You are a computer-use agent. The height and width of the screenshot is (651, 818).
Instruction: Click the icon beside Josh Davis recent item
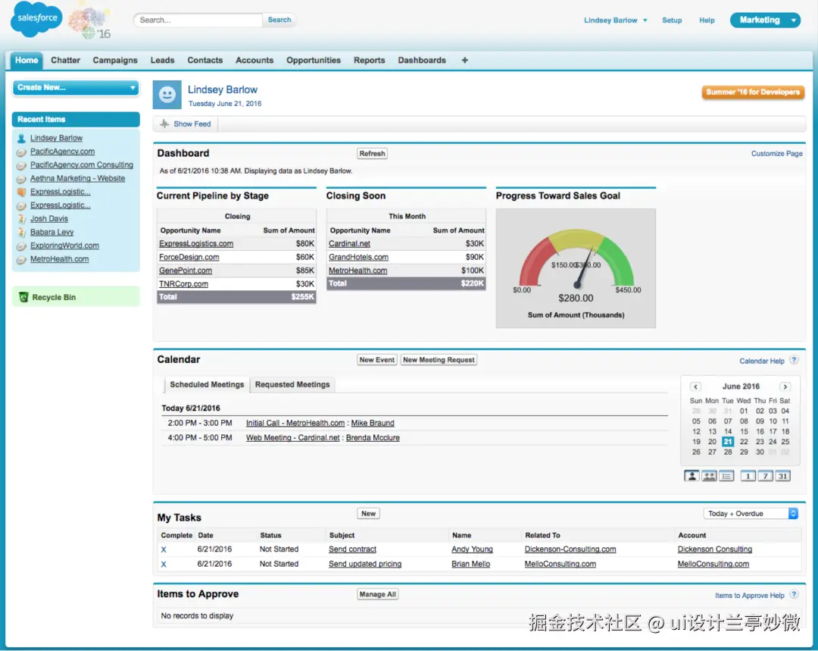(x=21, y=219)
